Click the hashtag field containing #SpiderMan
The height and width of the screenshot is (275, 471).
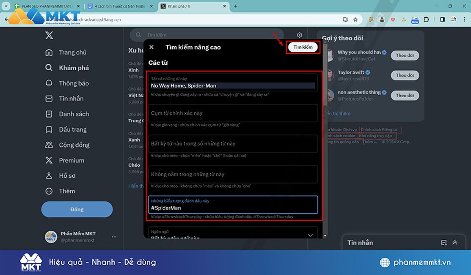click(233, 205)
